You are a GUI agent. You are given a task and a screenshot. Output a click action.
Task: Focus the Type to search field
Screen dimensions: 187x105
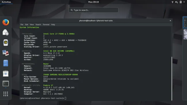tap(93, 10)
